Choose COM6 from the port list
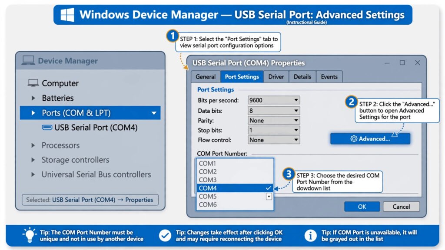The width and height of the screenshot is (445, 250). [235, 204]
